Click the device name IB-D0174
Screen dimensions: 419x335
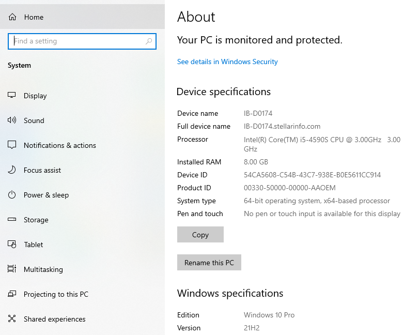(x=258, y=113)
